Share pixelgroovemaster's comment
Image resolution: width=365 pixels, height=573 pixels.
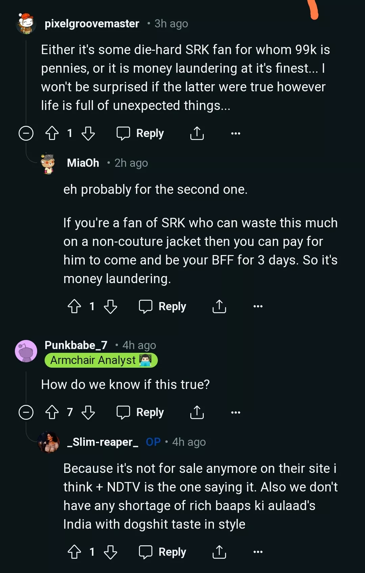(197, 133)
